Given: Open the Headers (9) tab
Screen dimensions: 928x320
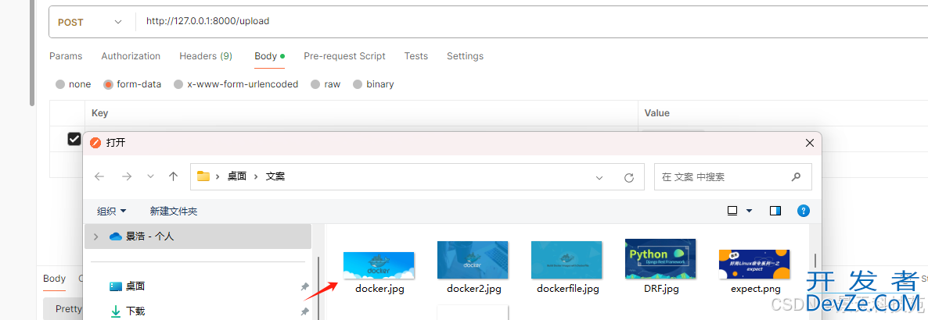Looking at the screenshot, I should pyautogui.click(x=206, y=56).
